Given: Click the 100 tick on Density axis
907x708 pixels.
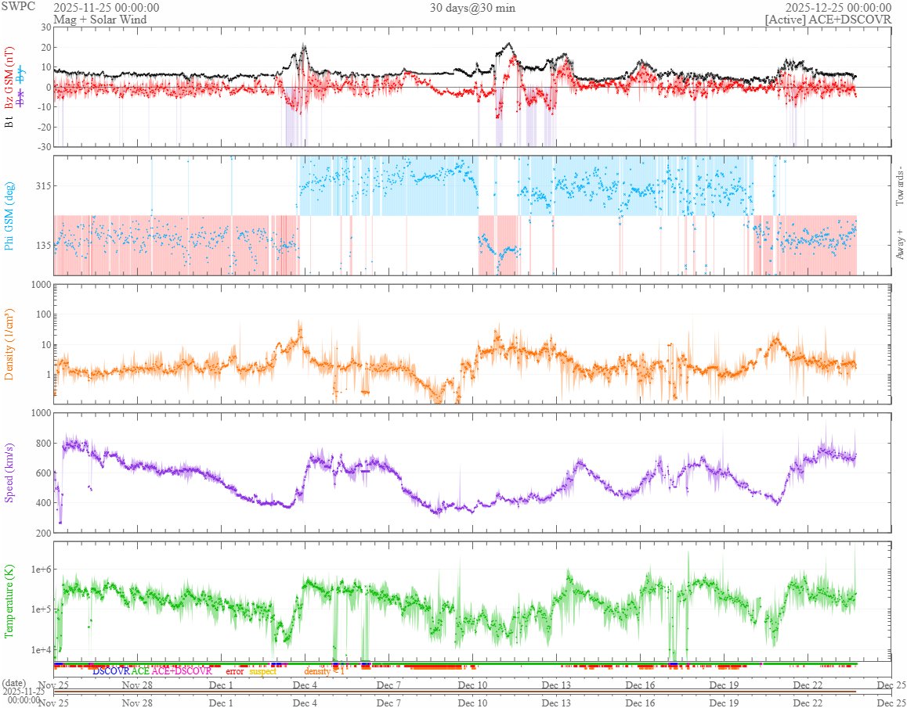Looking at the screenshot, I should coord(43,314).
